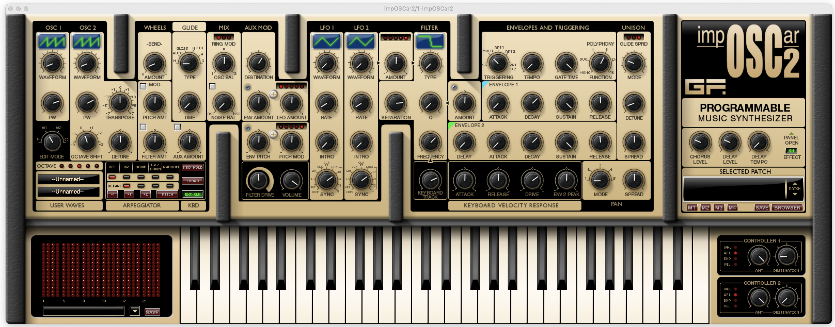Click the blue Envelope 1 corner marker

click(485, 85)
